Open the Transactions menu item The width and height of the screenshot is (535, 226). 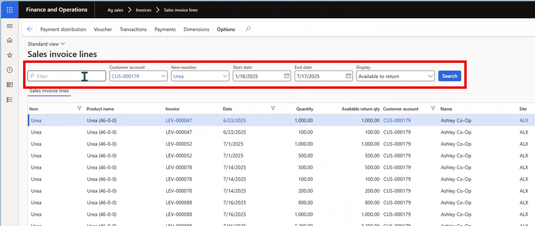pyautogui.click(x=133, y=29)
